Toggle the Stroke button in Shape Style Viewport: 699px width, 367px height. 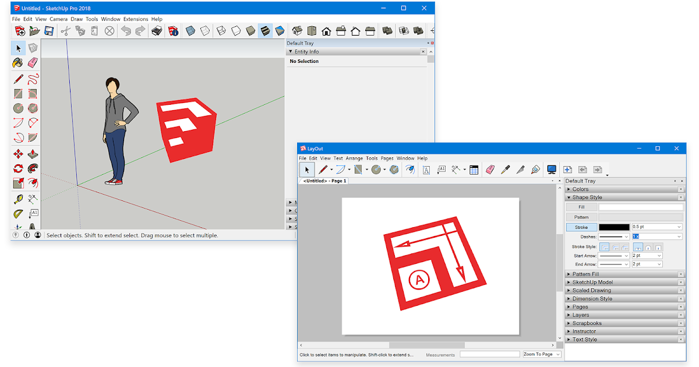[581, 227]
